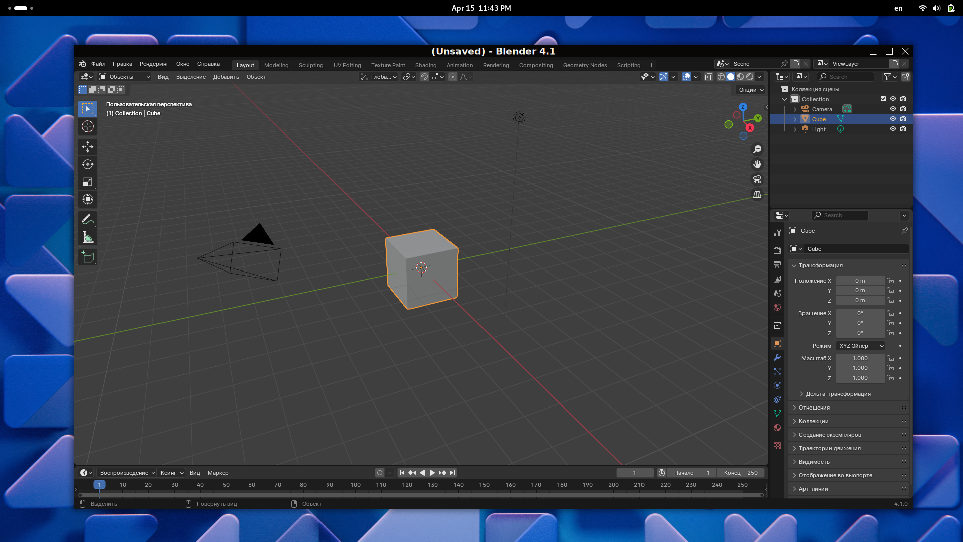The image size is (963, 542).
Task: Open the Добавить menu
Action: tap(226, 77)
